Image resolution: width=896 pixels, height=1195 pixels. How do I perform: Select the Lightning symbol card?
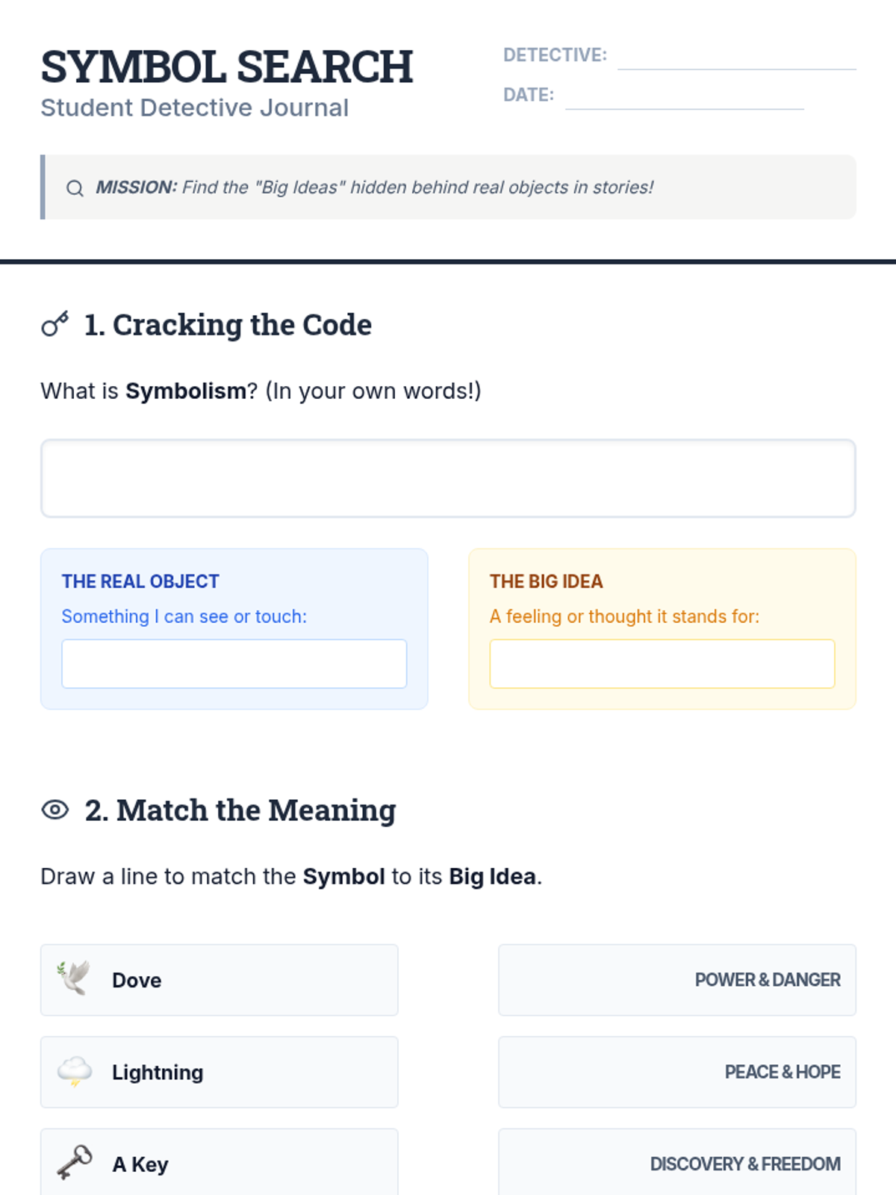pos(220,1072)
